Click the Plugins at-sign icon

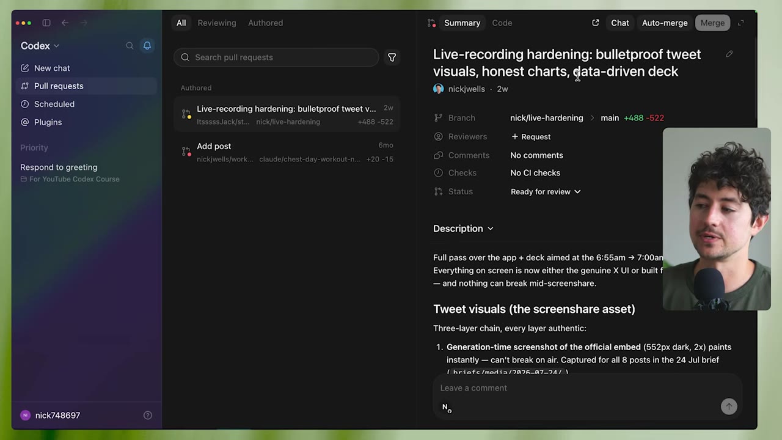25,122
